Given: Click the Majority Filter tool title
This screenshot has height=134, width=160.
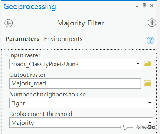Looking at the screenshot, I should tap(81, 23).
